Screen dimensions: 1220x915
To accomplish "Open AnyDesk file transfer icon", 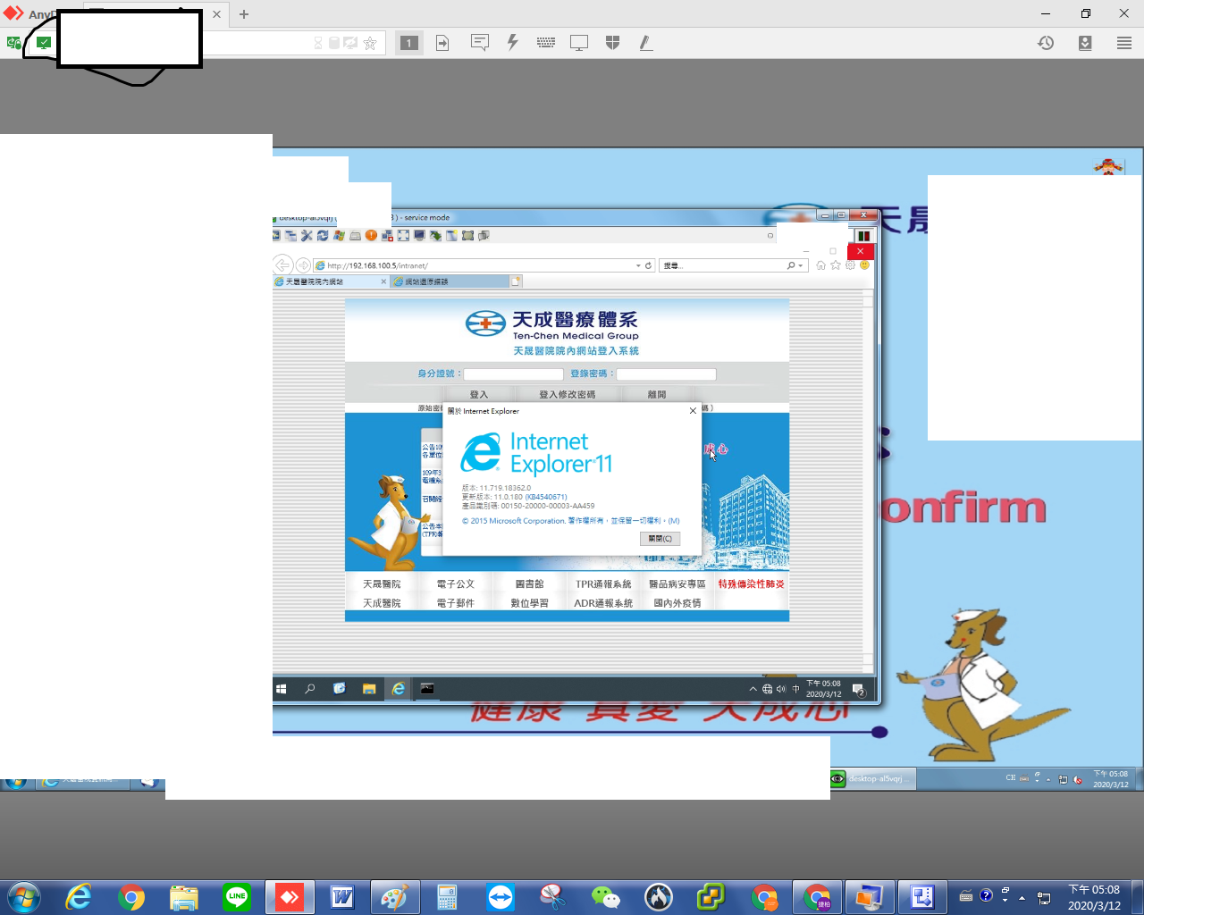I will pyautogui.click(x=442, y=43).
